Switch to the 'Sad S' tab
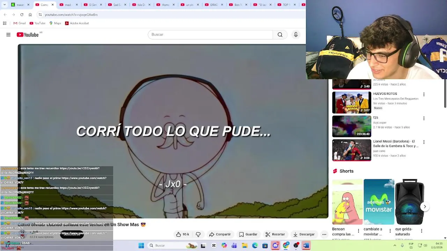 116,5
